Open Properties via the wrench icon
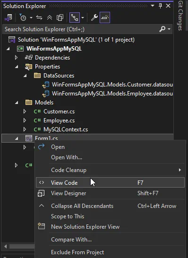The width and height of the screenshot is (188, 258). pyautogui.click(x=94, y=17)
